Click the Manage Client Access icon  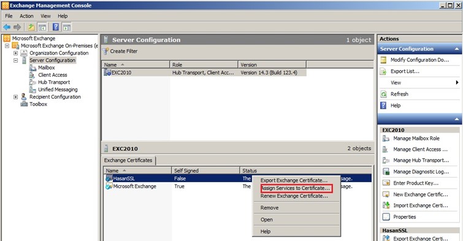386,150
